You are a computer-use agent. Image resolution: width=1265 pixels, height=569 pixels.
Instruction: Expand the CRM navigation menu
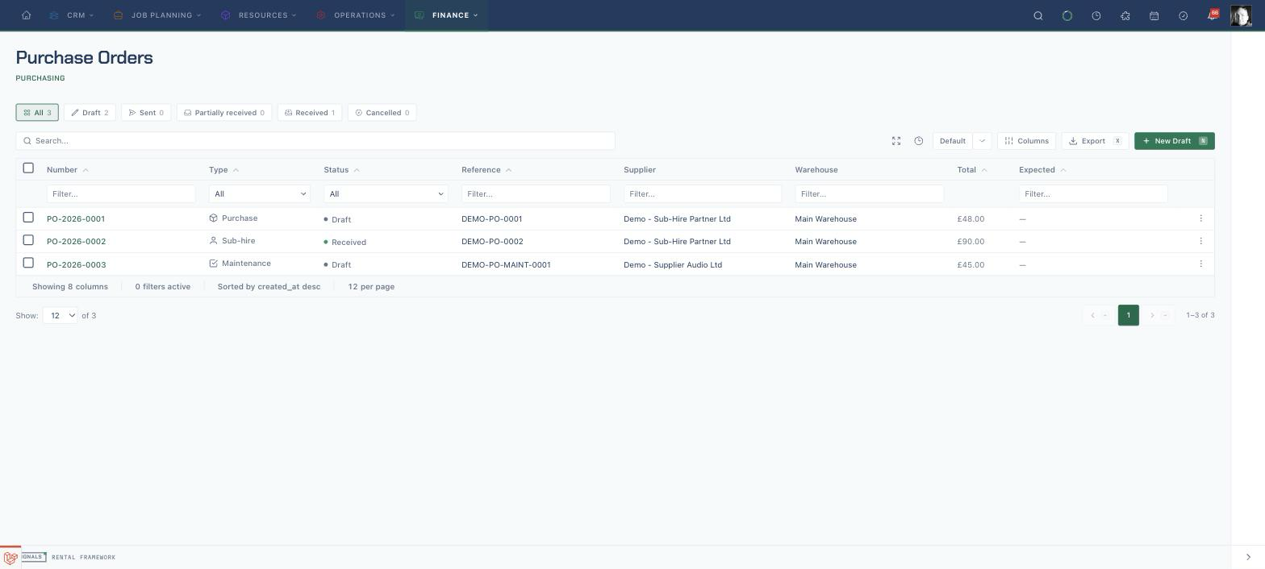click(x=72, y=15)
